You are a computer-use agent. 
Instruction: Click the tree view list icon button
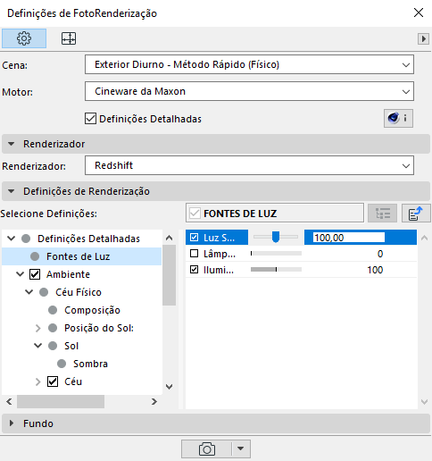382,214
